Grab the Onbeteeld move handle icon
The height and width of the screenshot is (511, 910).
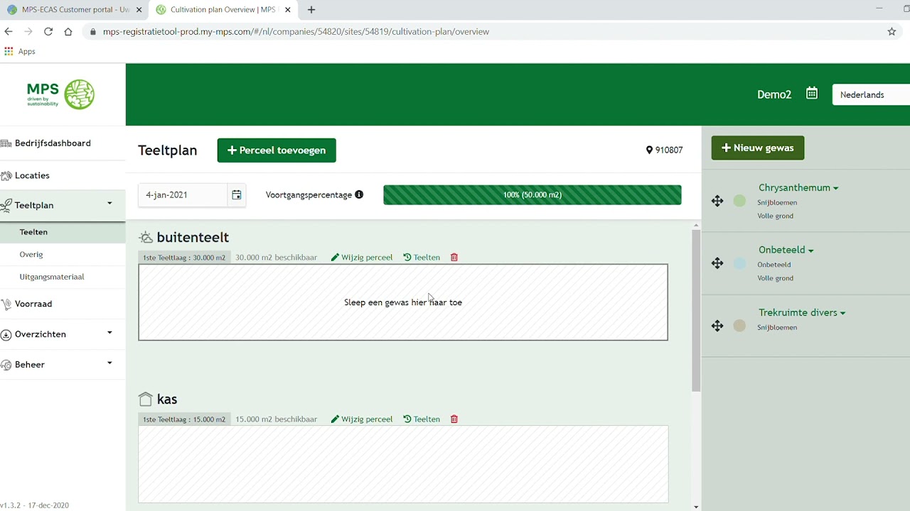pos(717,263)
